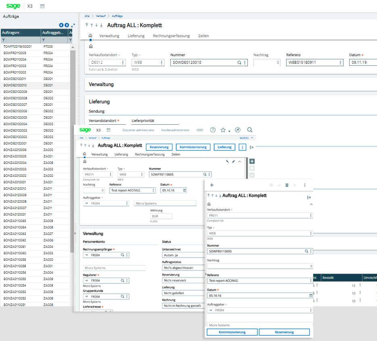Follow Aufträge breadcrumb link in back window

point(117,16)
